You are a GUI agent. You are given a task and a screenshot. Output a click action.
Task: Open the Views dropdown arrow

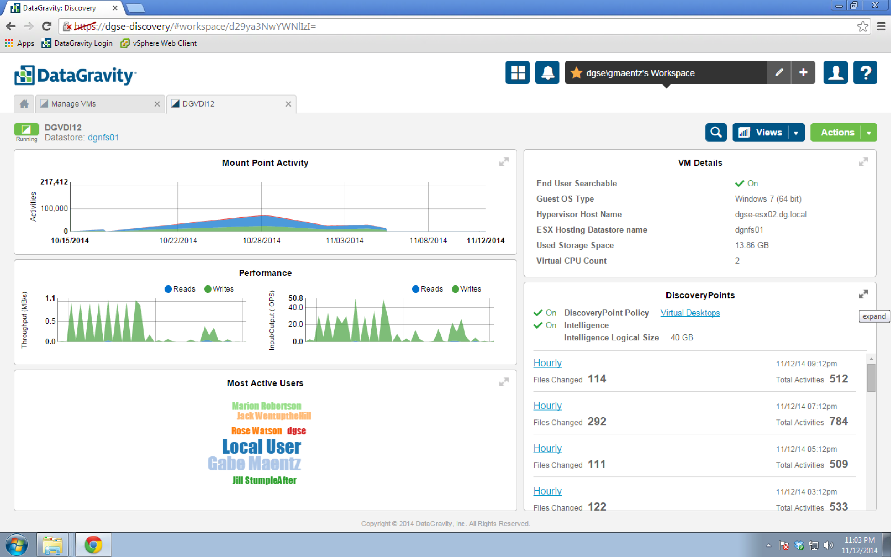[x=796, y=133]
